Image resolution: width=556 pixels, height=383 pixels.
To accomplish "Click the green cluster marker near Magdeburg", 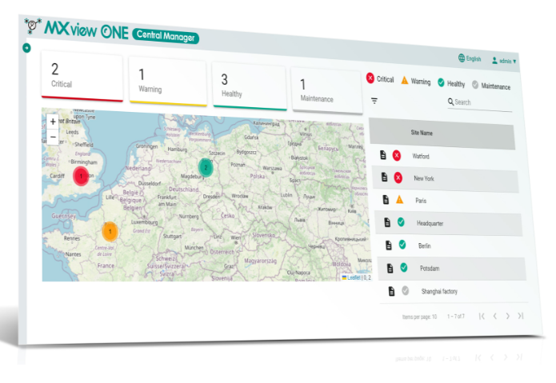I will pyautogui.click(x=206, y=167).
